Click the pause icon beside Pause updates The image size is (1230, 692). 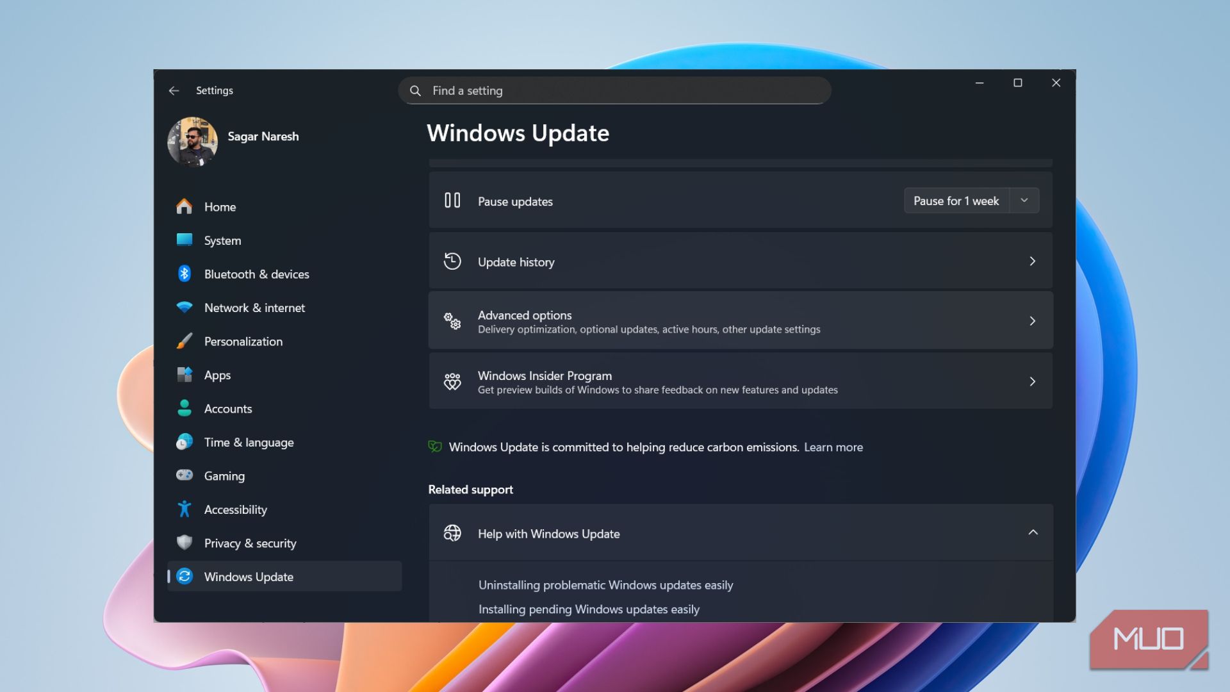452,201
